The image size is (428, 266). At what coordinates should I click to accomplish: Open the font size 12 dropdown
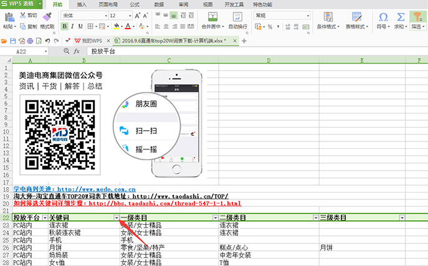click(x=130, y=16)
